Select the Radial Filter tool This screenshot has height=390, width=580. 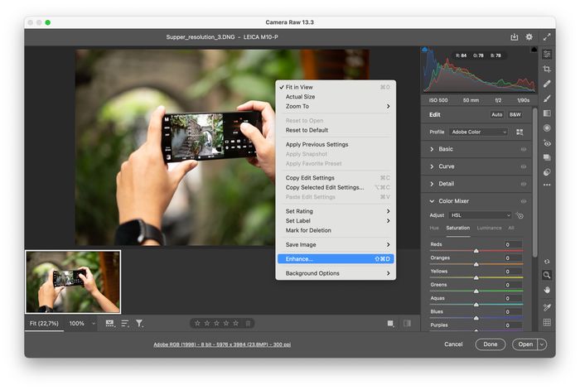(x=547, y=128)
